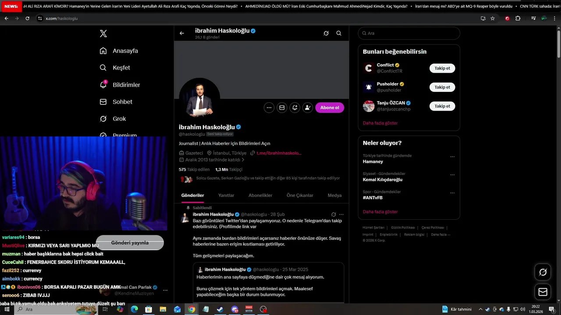Open File Explorer from the taskbar
The width and height of the screenshot is (561, 315).
click(x=163, y=309)
